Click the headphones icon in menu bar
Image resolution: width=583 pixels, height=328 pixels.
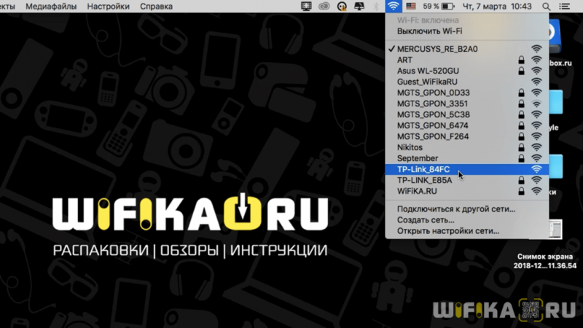pyautogui.click(x=342, y=7)
